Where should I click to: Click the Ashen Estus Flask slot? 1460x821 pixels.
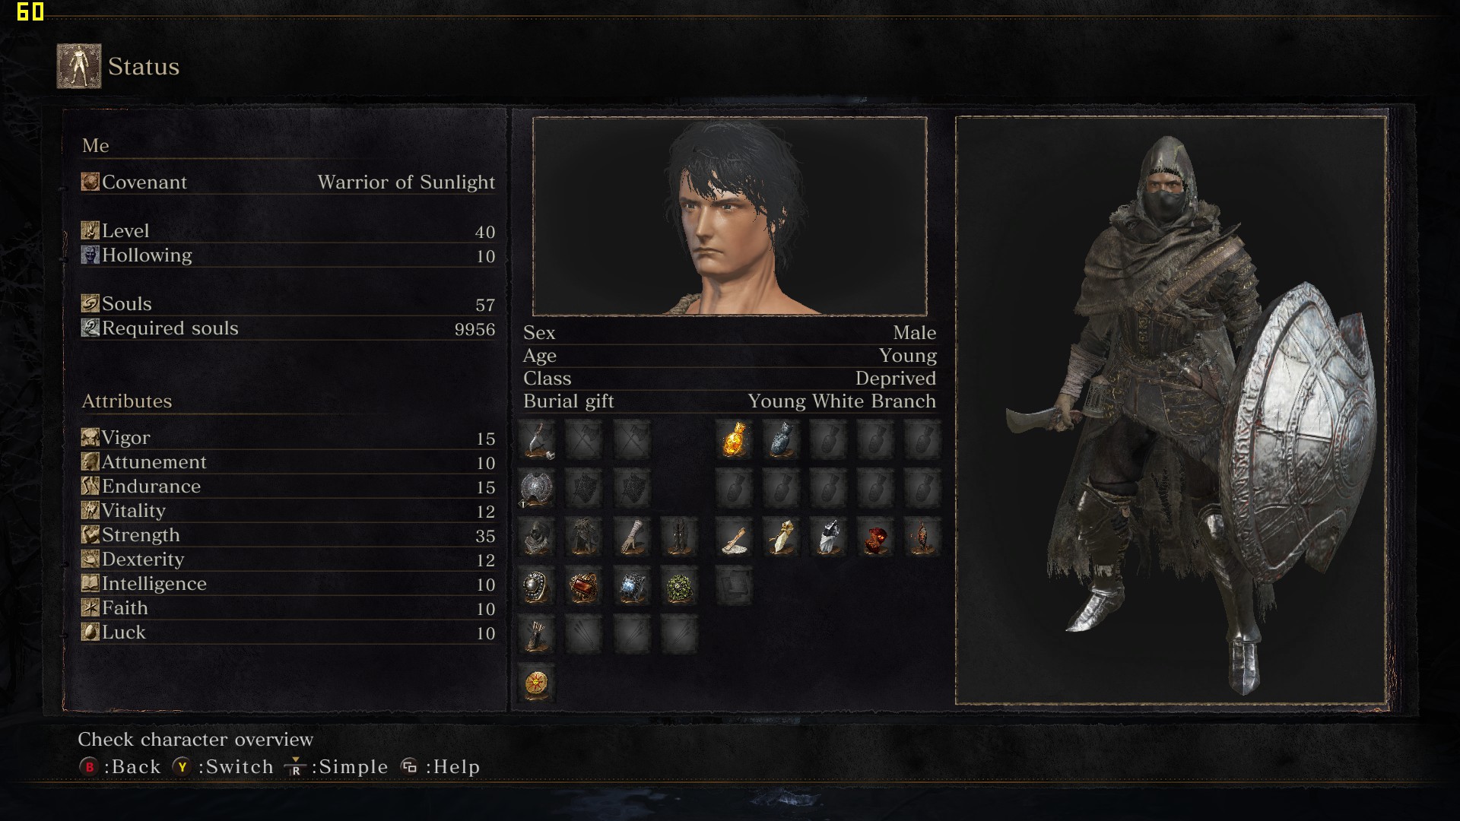(782, 440)
